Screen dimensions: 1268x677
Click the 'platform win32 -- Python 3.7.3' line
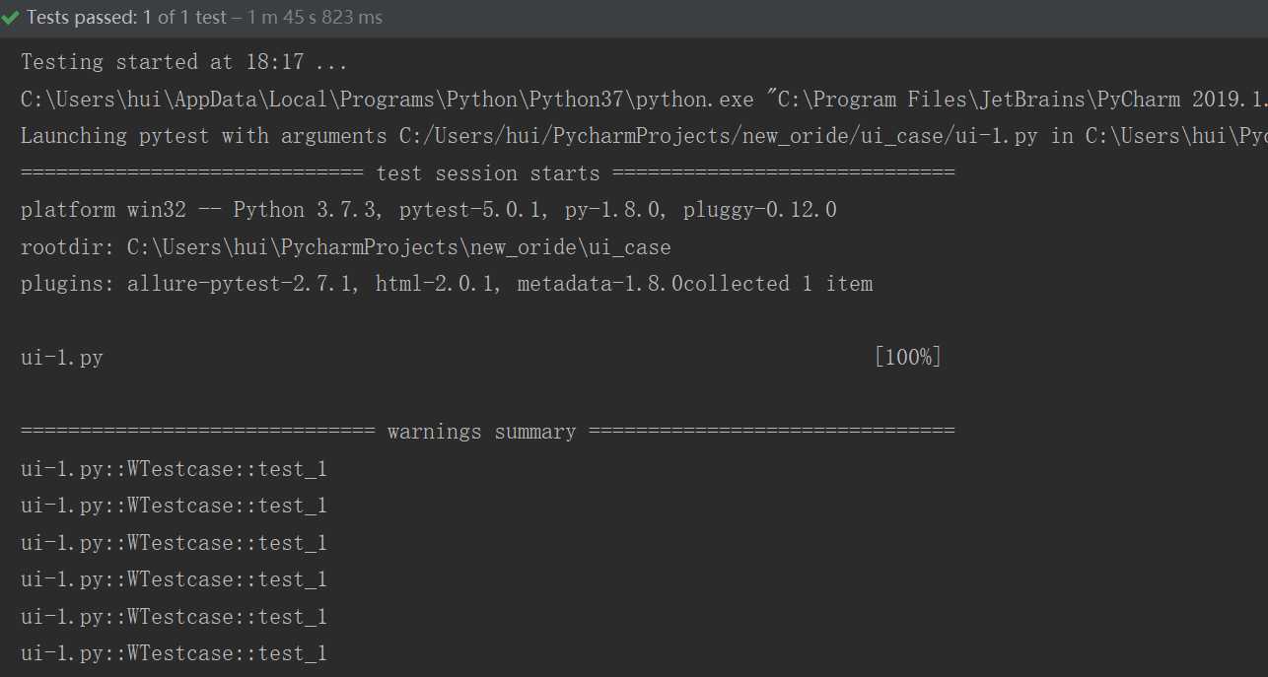429,210
